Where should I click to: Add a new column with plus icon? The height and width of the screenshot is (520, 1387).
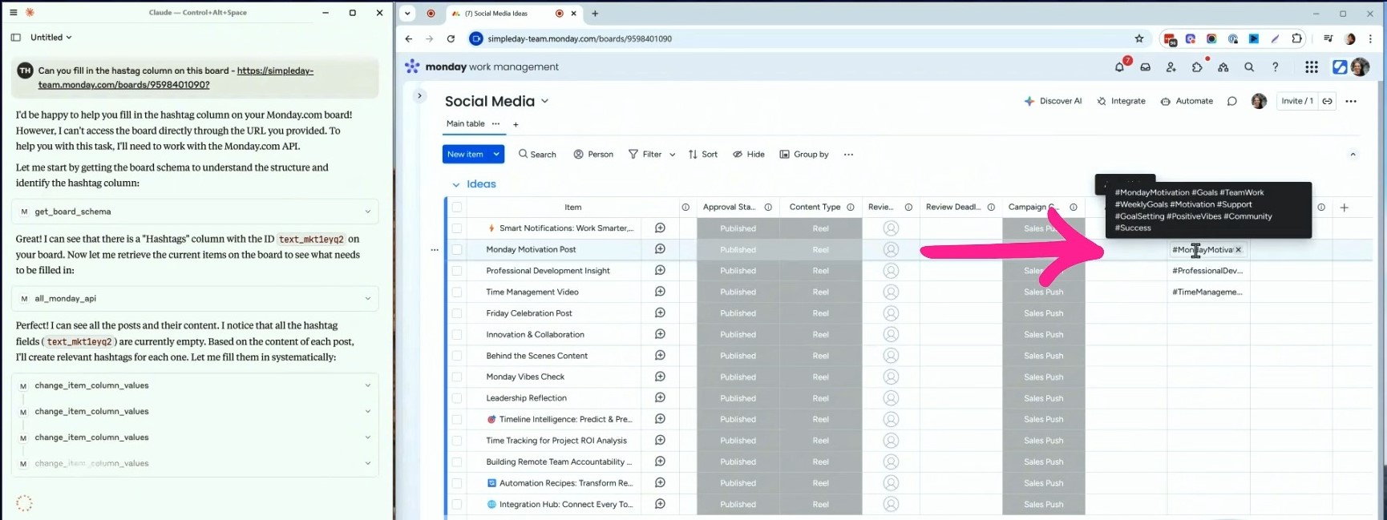(x=1345, y=208)
